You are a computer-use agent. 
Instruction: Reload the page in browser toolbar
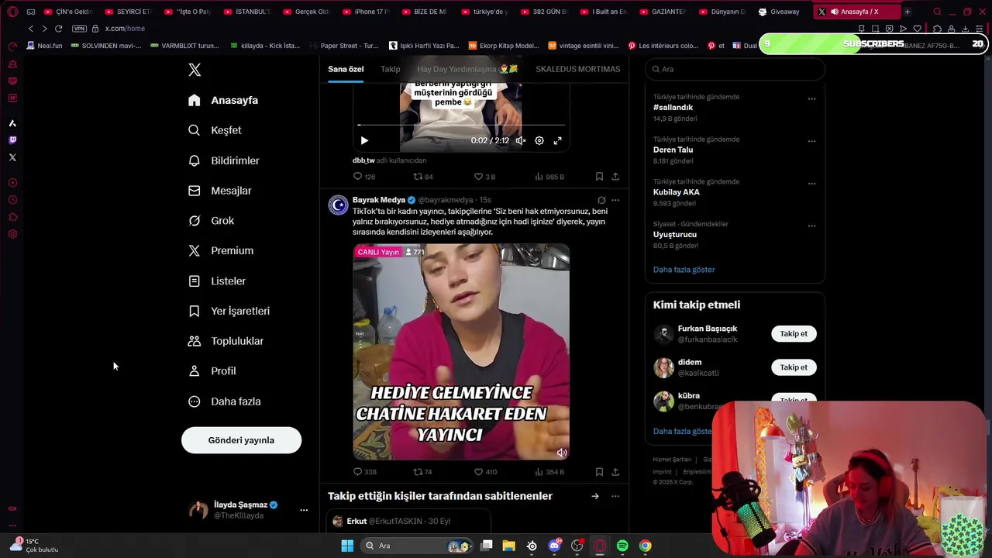[58, 29]
